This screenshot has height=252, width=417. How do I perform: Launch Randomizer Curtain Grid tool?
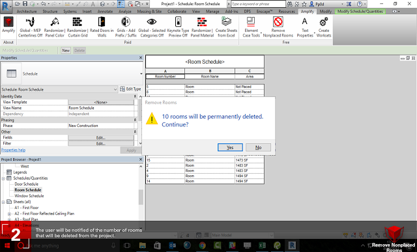point(78,27)
